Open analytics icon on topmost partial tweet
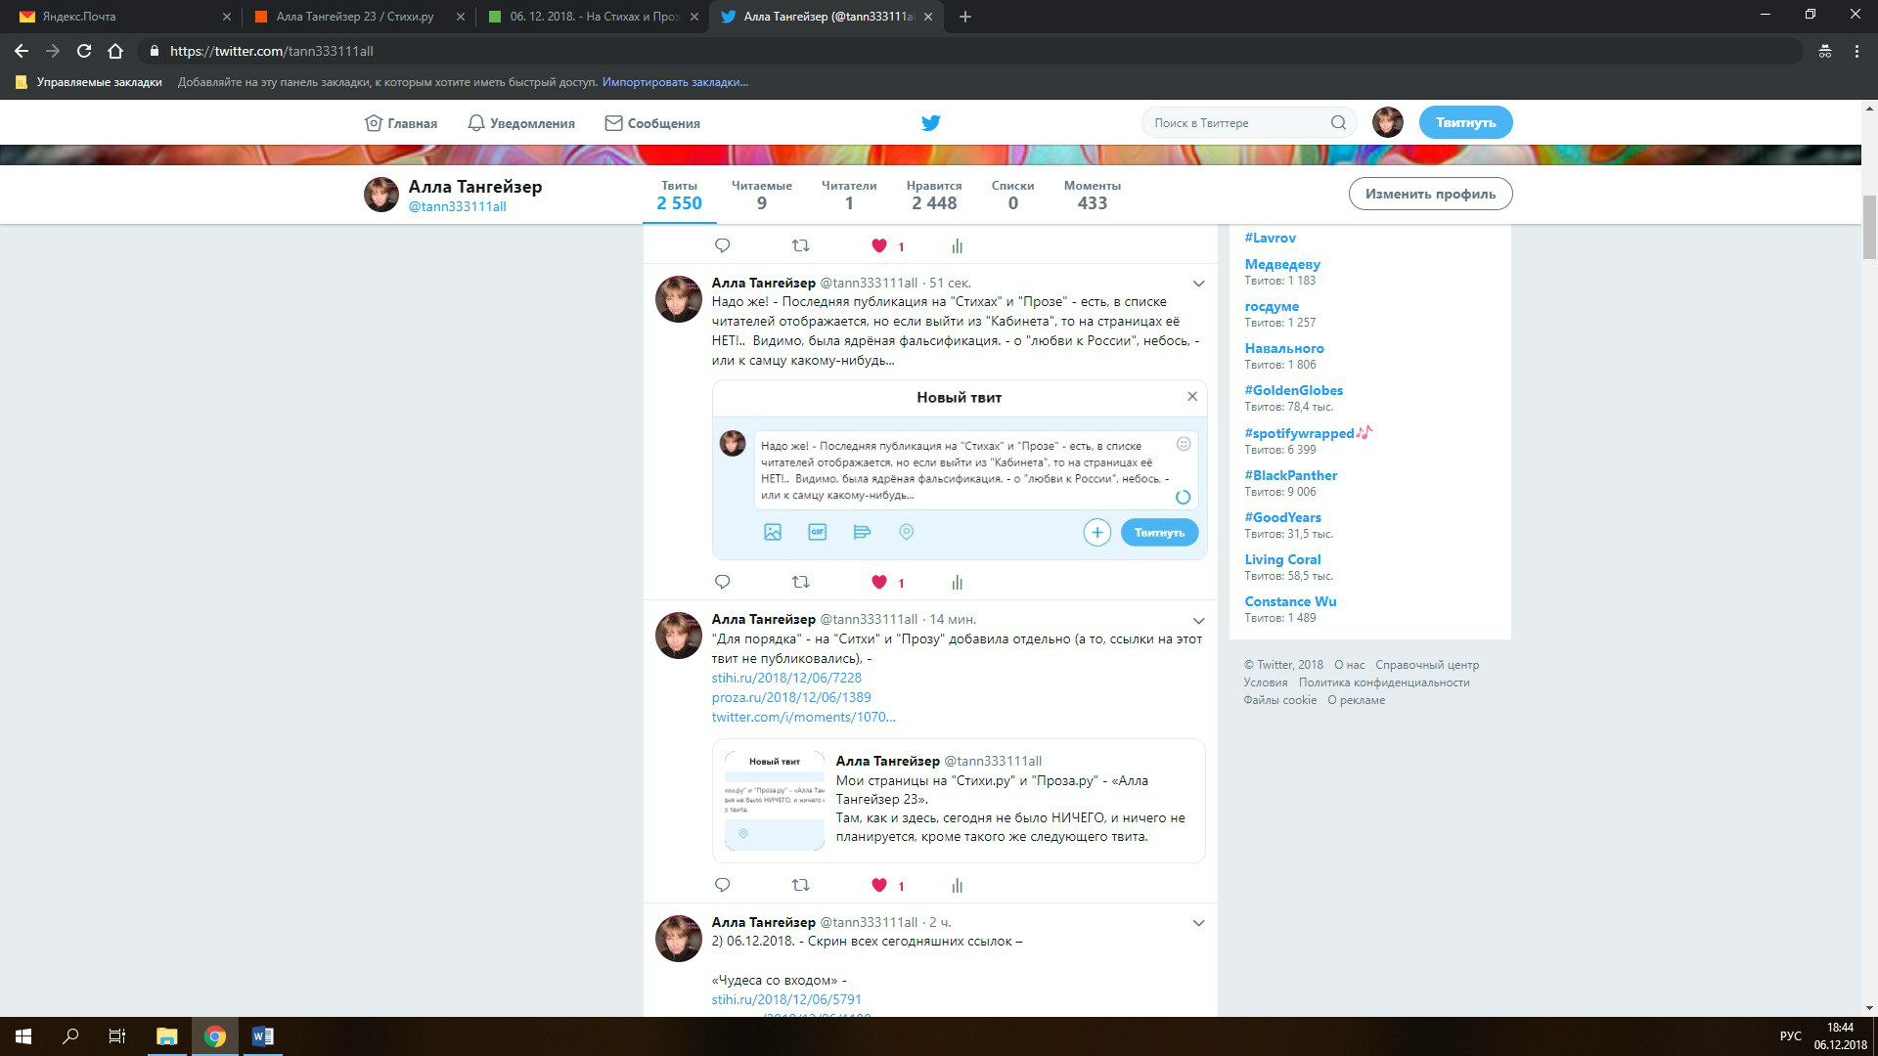 957,245
